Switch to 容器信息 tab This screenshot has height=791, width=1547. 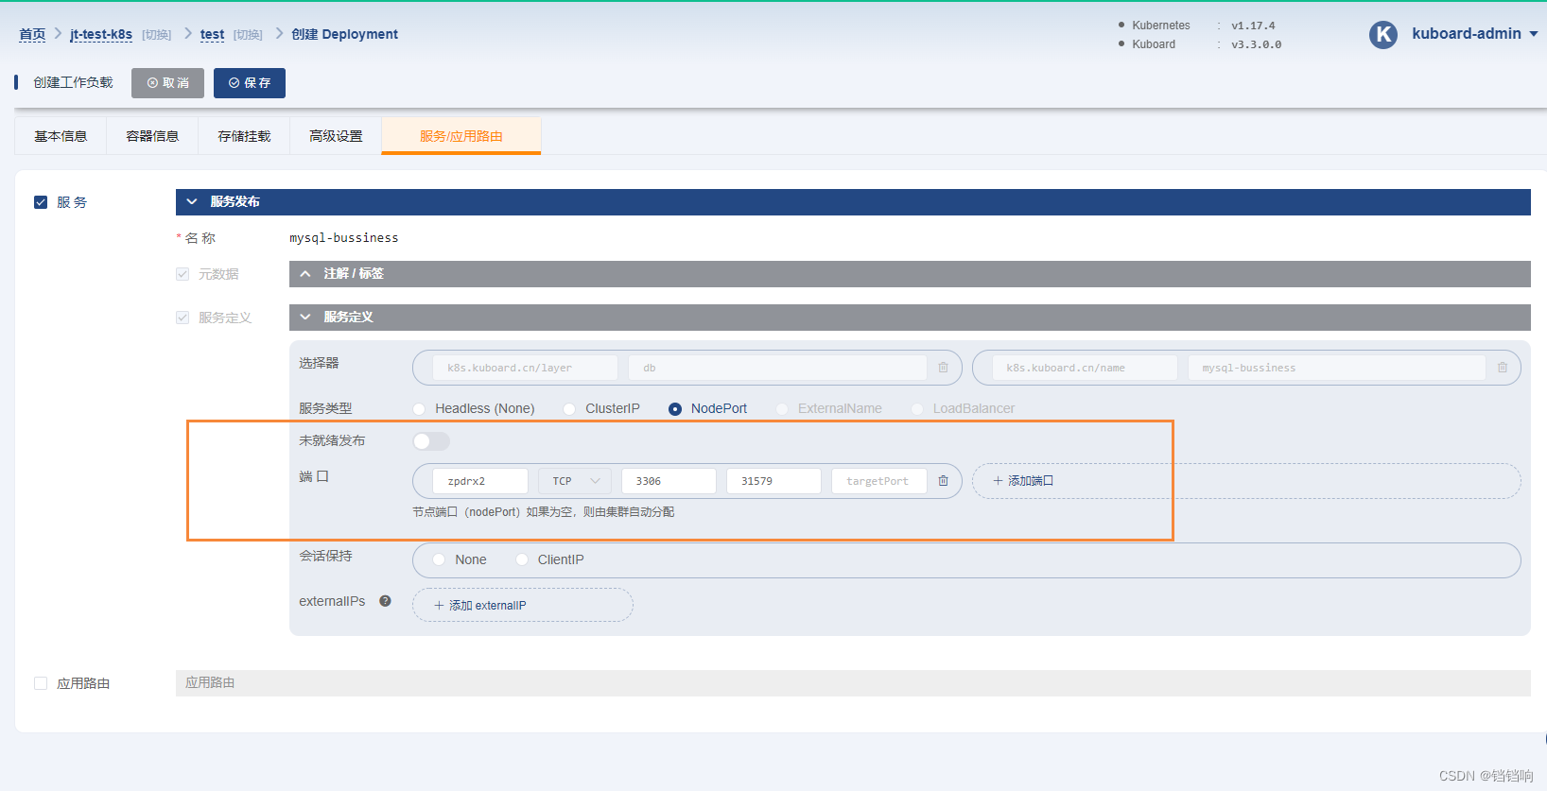(152, 136)
